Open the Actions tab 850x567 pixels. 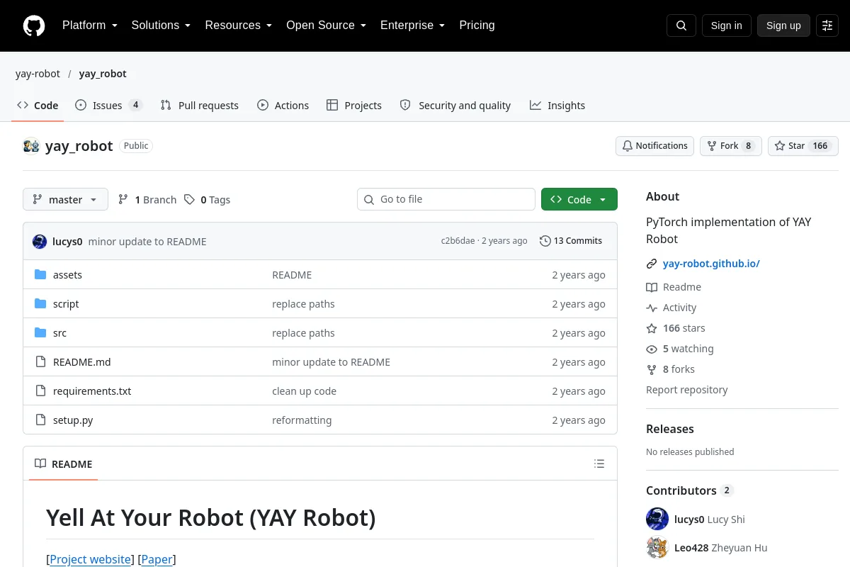[x=283, y=105]
